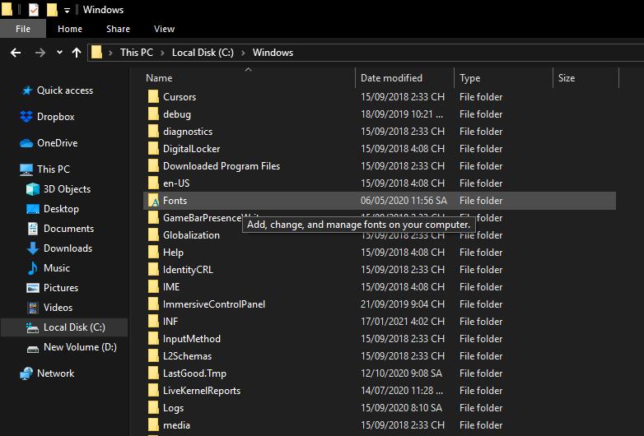Screen dimensions: 644x436
Task: Click the New folder quick access icon
Action: point(52,9)
